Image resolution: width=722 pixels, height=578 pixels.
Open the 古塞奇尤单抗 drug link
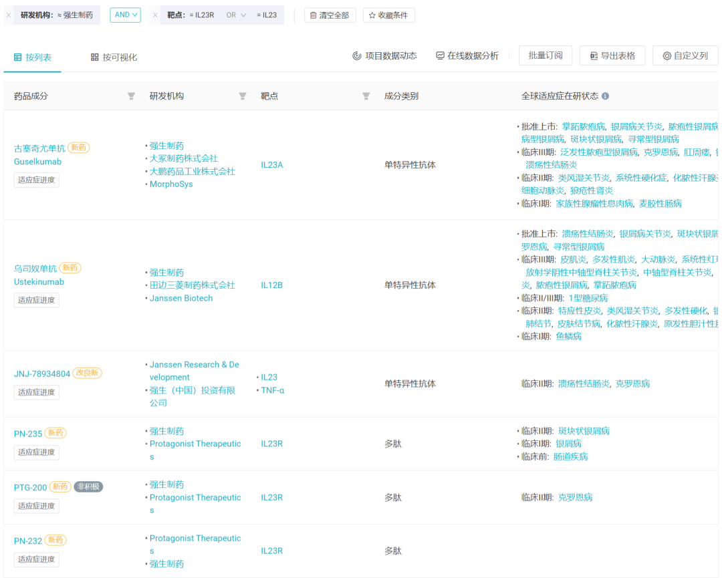(39, 148)
